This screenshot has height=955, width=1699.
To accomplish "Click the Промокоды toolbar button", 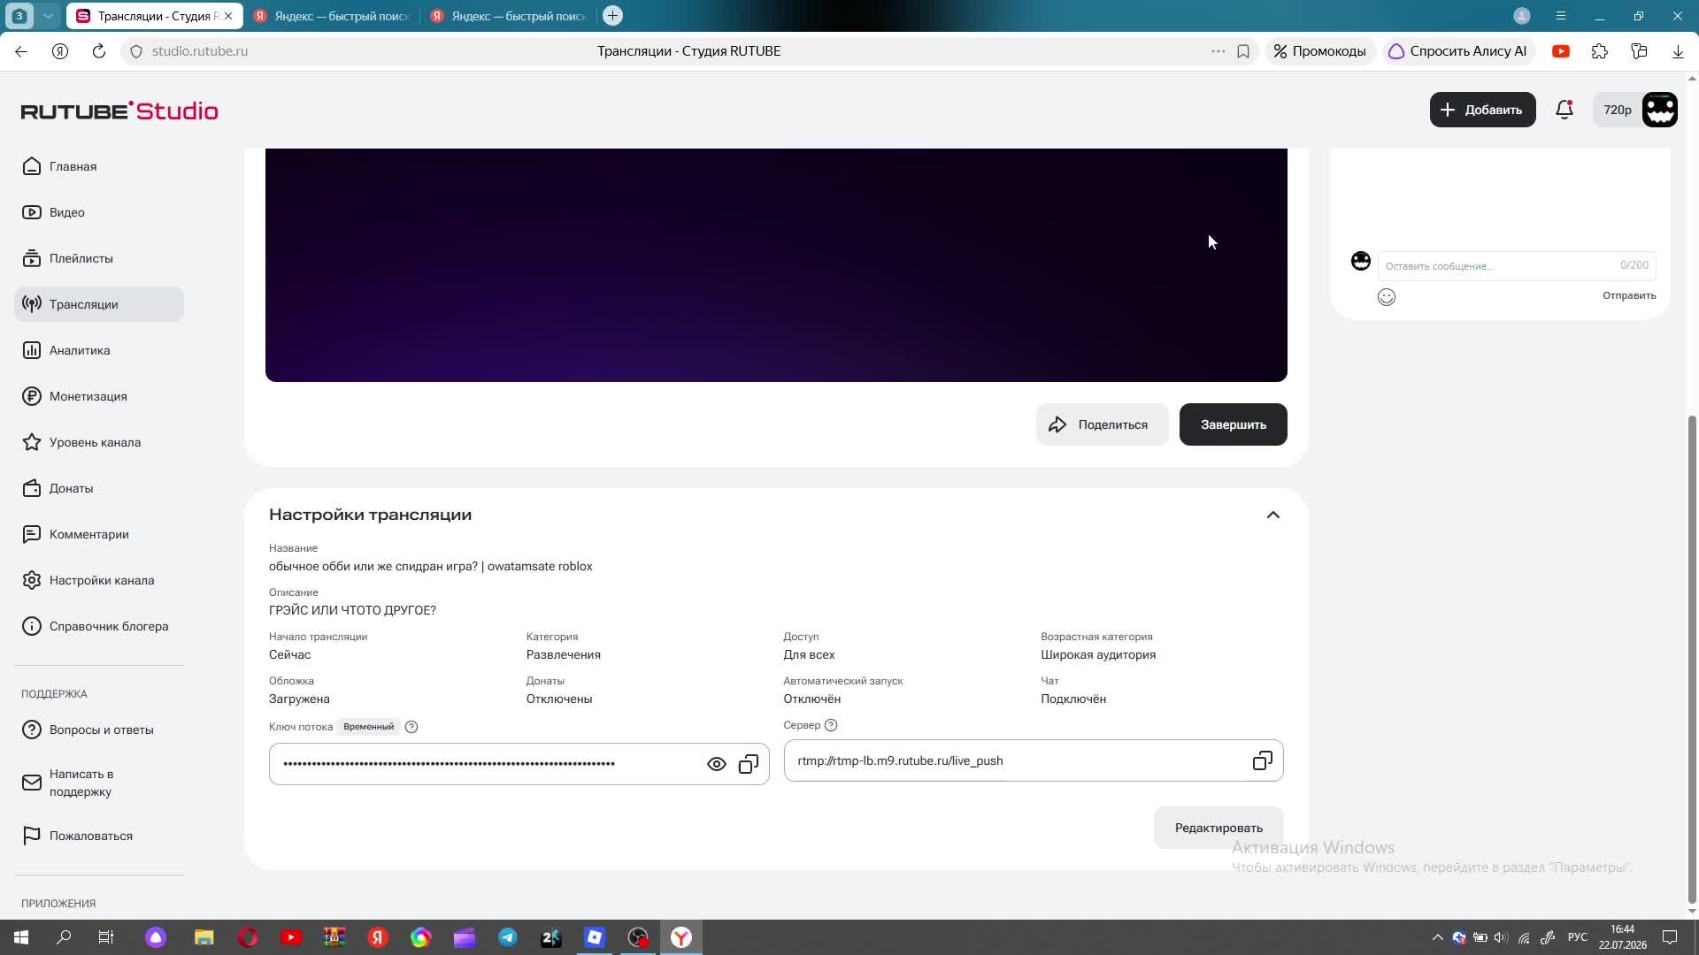I will click(1319, 51).
